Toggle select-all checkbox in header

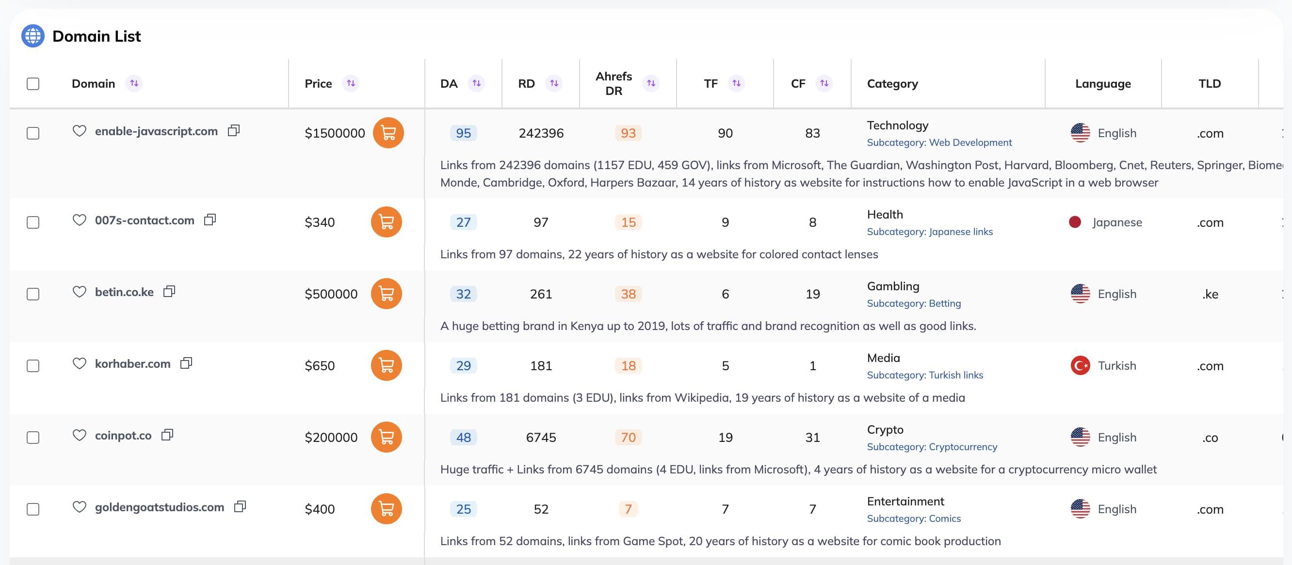[x=33, y=84]
